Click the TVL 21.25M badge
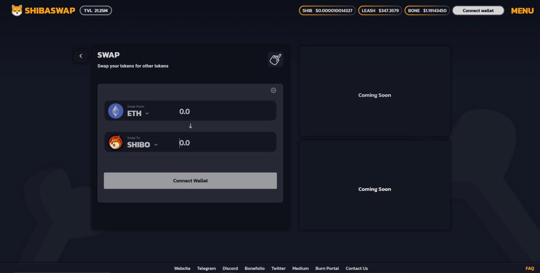Screen dimensions: 540x273 96,10
